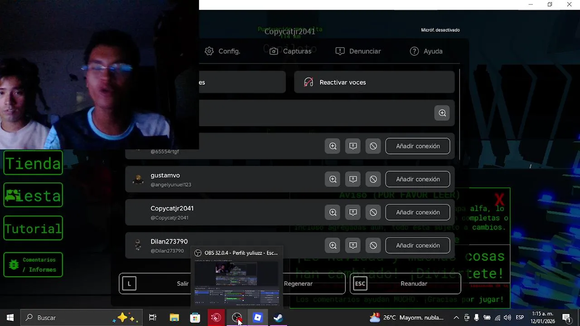
Task: Expand hidden system tray icons
Action: 456,318
